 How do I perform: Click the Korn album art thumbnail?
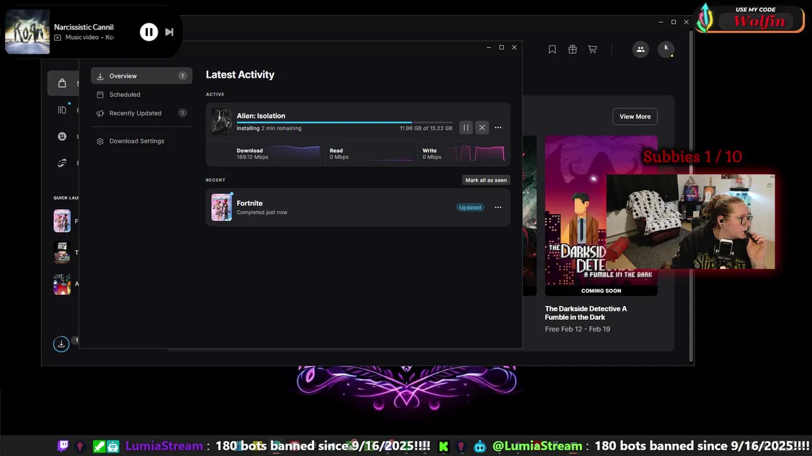tap(27, 32)
